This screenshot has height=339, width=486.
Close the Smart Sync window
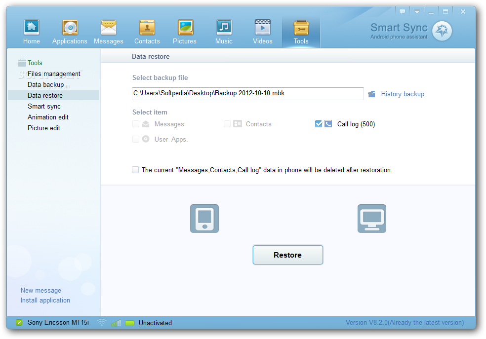coord(463,11)
